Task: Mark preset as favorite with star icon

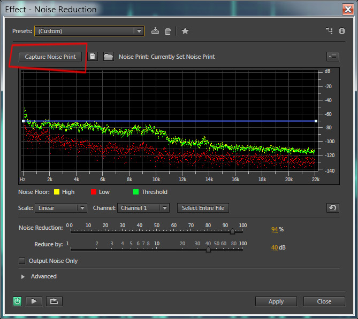Action: click(185, 31)
